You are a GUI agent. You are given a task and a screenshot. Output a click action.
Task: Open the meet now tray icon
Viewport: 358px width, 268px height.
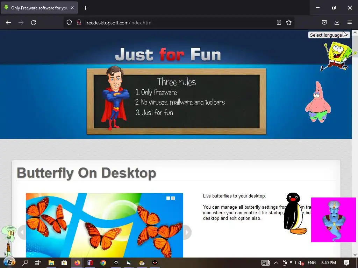(x=285, y=263)
